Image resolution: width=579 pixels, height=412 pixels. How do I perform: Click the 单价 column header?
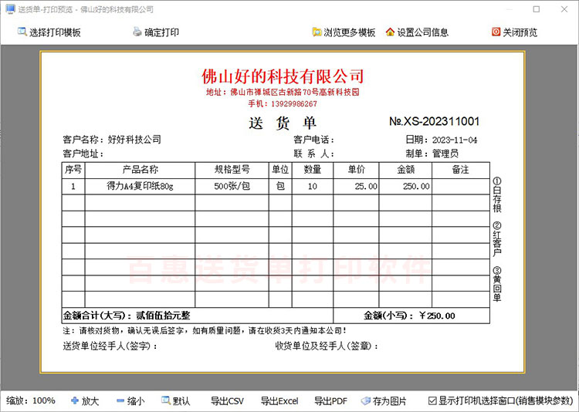coord(357,170)
